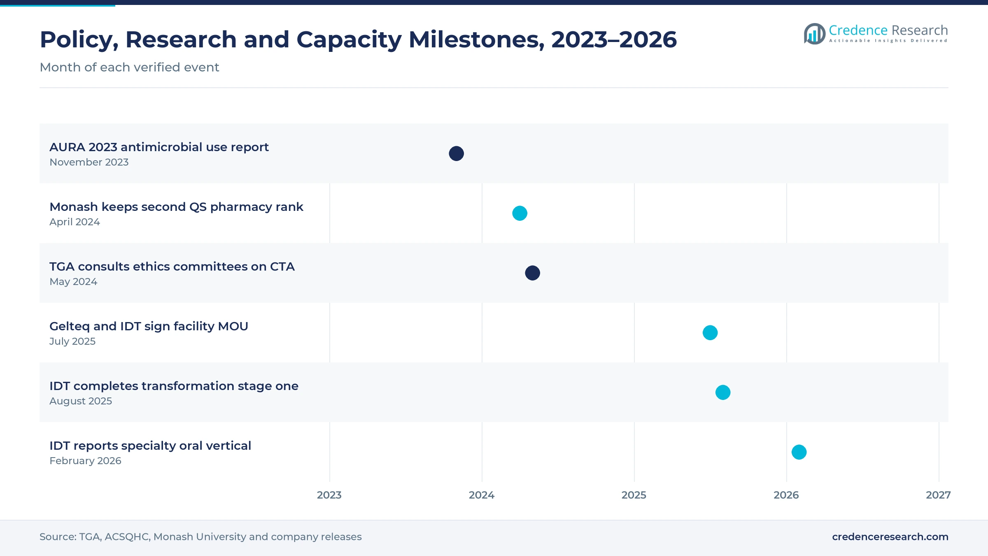
Task: Select the TGA May 2024 timeline dot
Action: (x=532, y=273)
